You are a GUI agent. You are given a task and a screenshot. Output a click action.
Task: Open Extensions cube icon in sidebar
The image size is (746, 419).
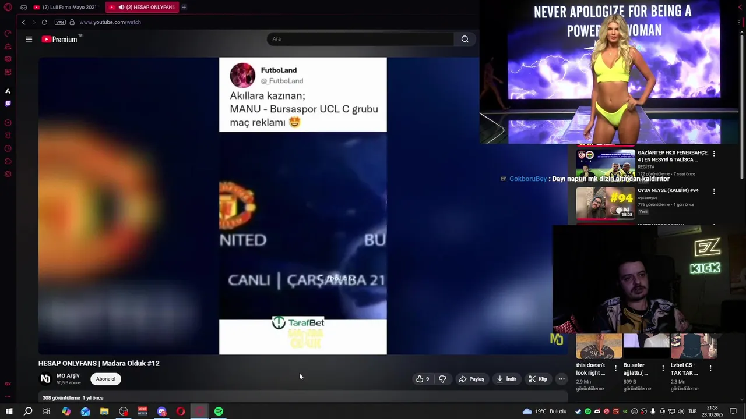coord(8,161)
